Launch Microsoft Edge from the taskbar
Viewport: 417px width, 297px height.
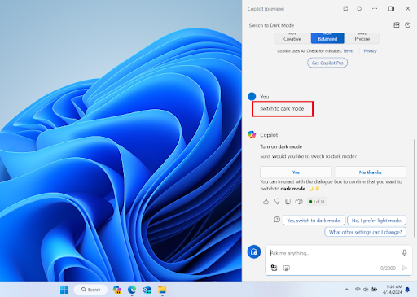click(132, 290)
